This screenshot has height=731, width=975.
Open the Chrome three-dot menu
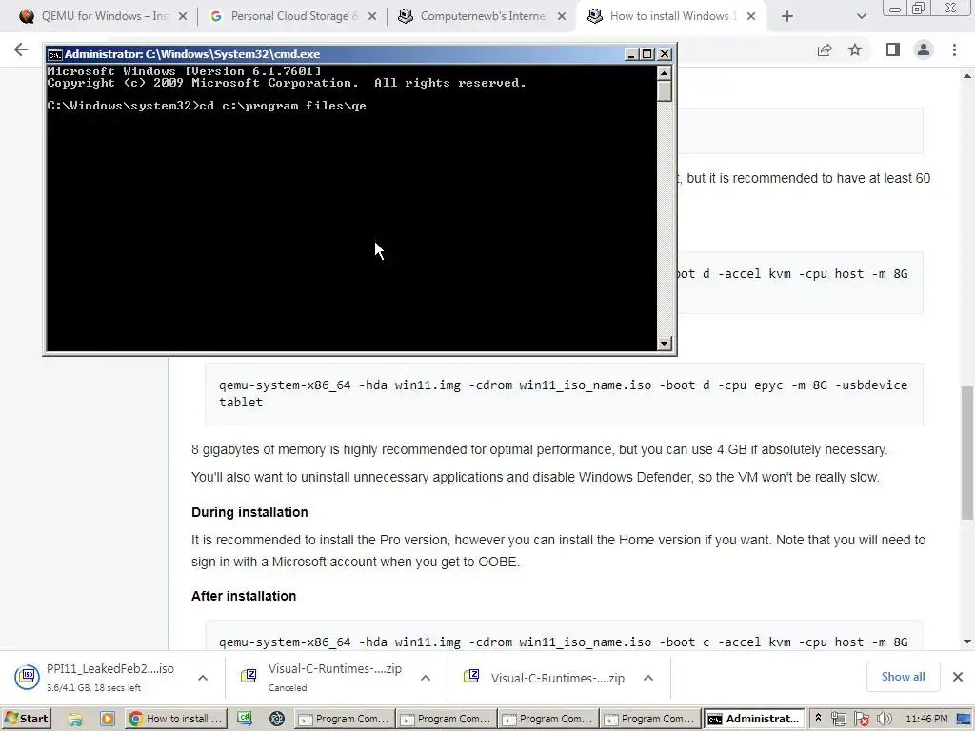(954, 49)
